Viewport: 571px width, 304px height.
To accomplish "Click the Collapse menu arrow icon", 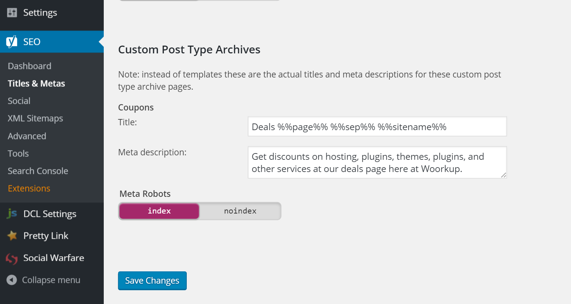I will coord(12,280).
